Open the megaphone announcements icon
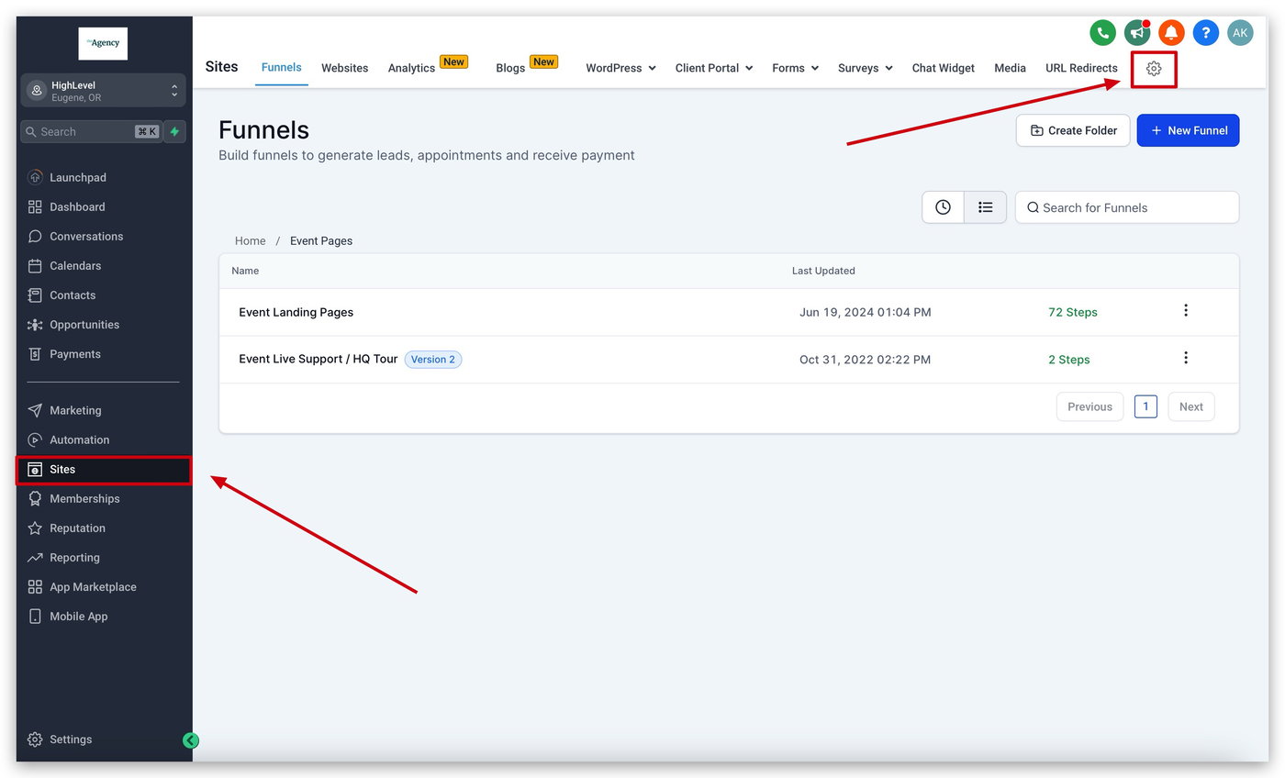This screenshot has width=1285, height=778. 1137,33
